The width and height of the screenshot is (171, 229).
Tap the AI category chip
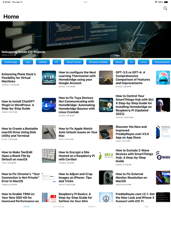131,62
